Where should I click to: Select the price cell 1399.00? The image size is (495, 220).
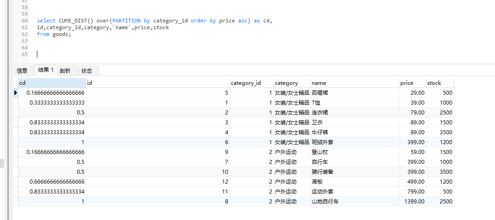[x=412, y=202]
